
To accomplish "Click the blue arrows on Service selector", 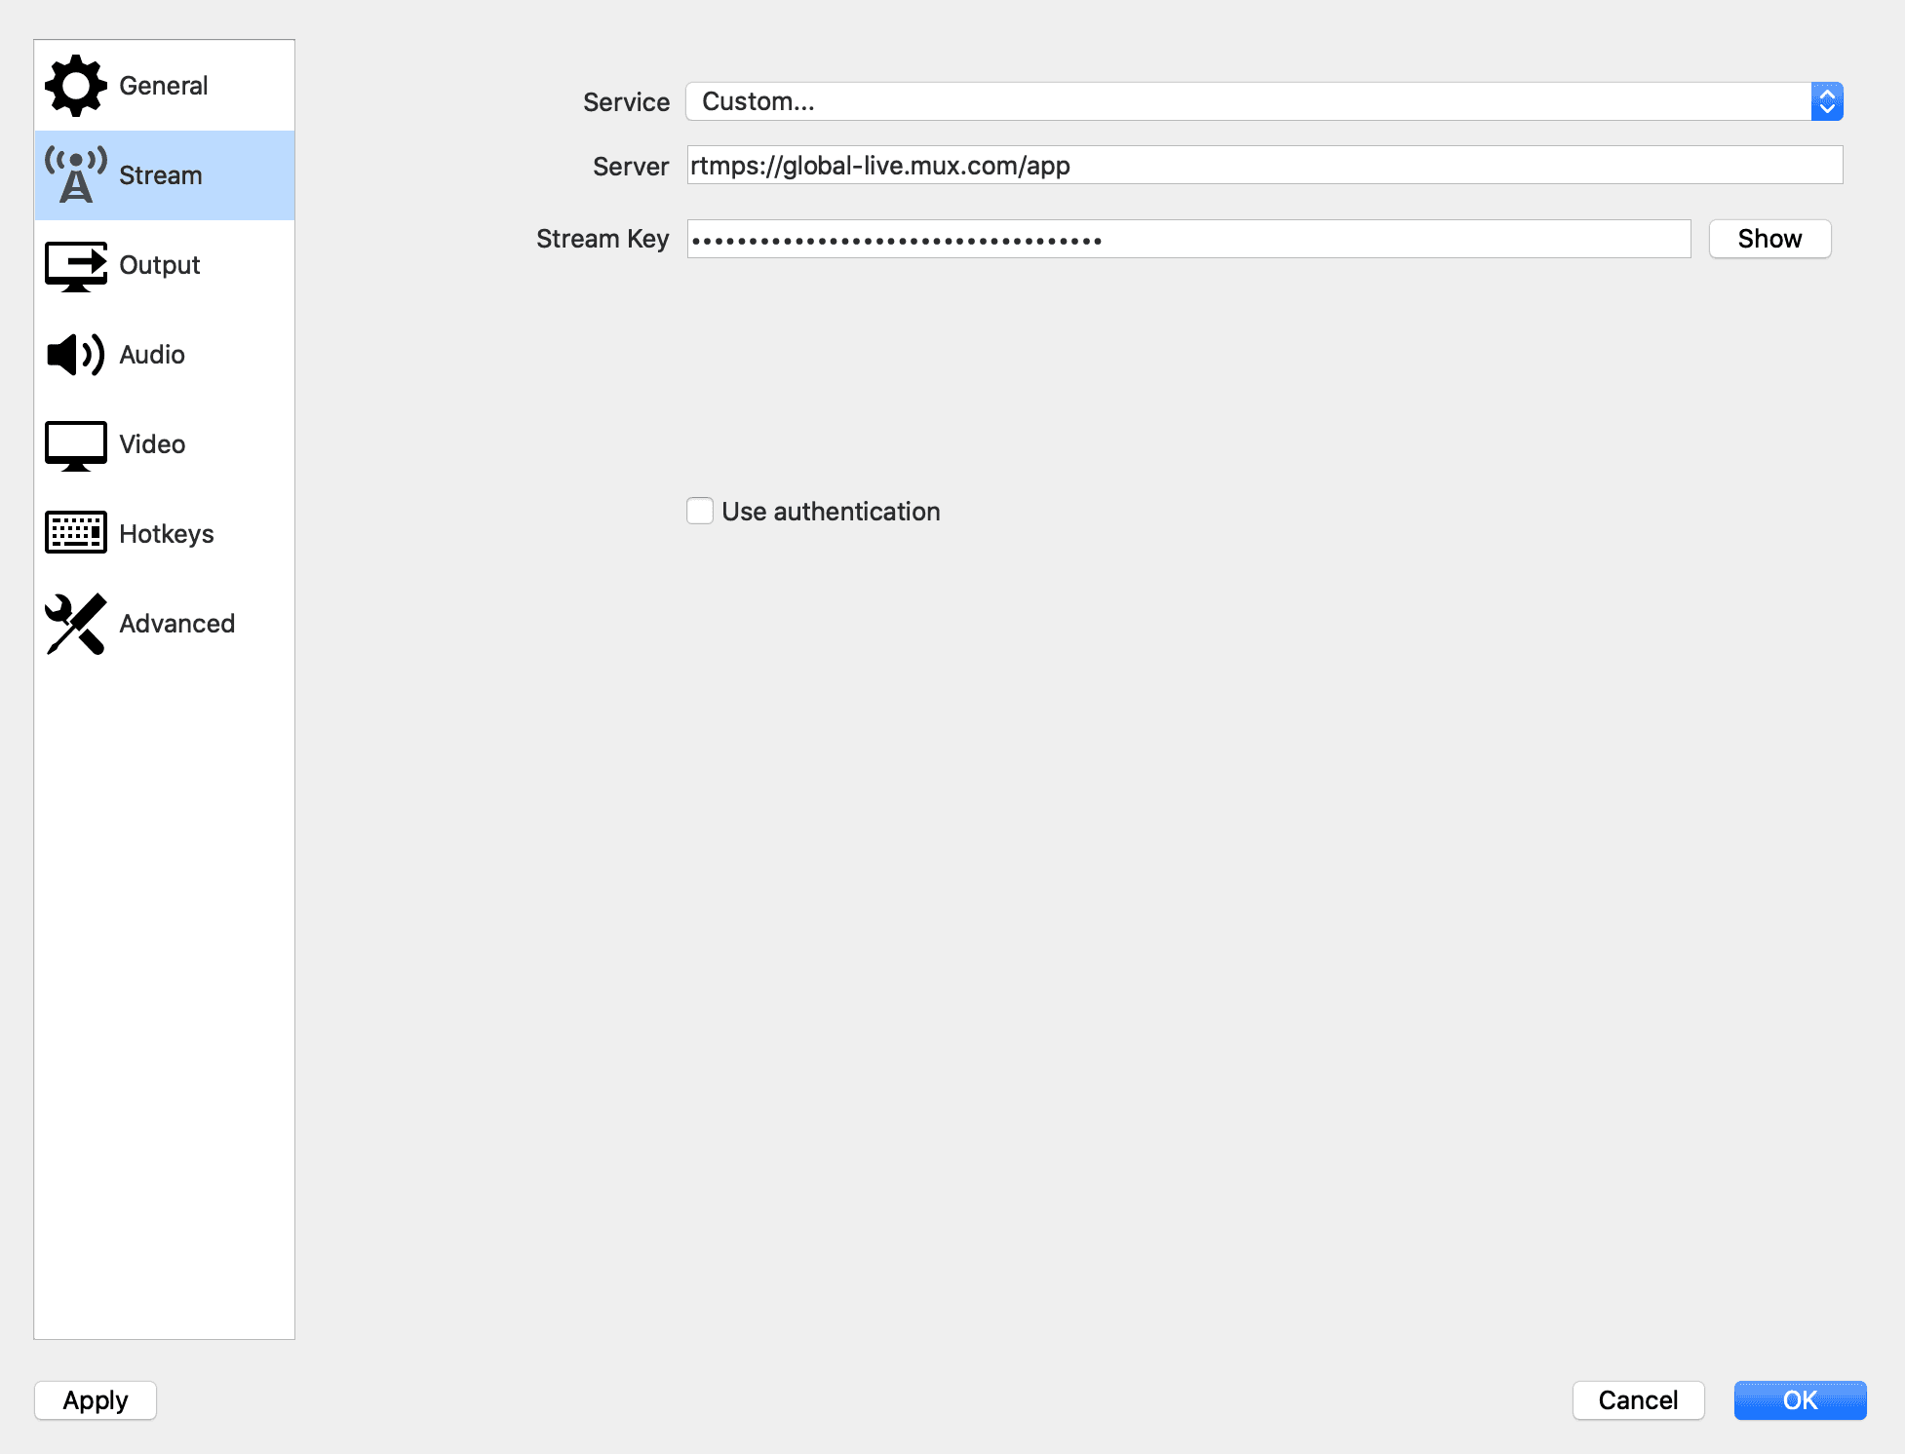I will [x=1827, y=101].
